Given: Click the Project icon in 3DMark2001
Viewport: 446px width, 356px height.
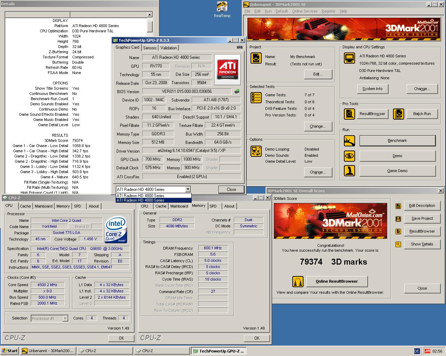Looking at the screenshot, I should pos(256,58).
